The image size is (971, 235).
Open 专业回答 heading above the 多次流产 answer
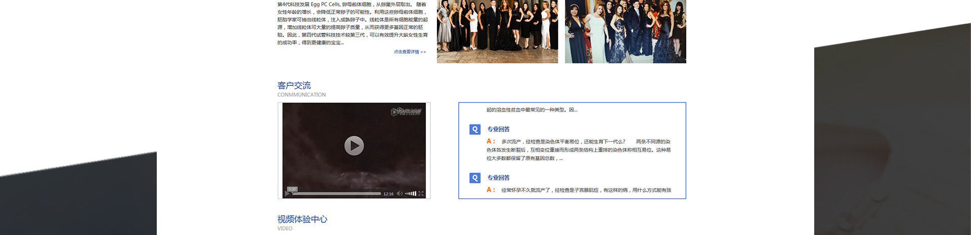pos(498,129)
